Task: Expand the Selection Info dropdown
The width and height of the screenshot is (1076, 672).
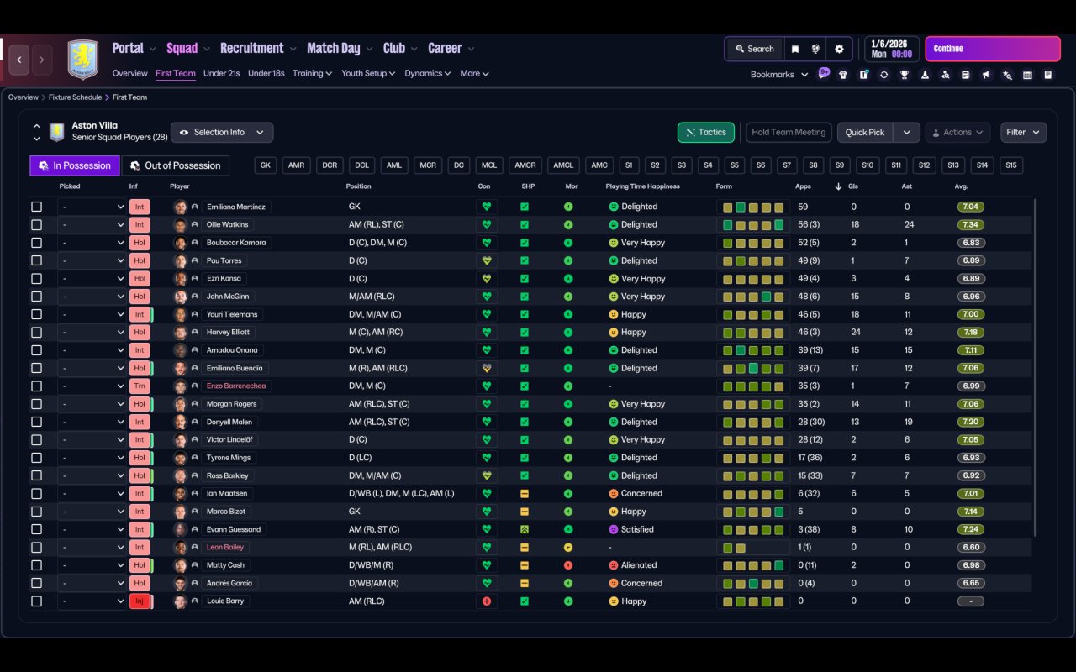Action: pos(222,133)
